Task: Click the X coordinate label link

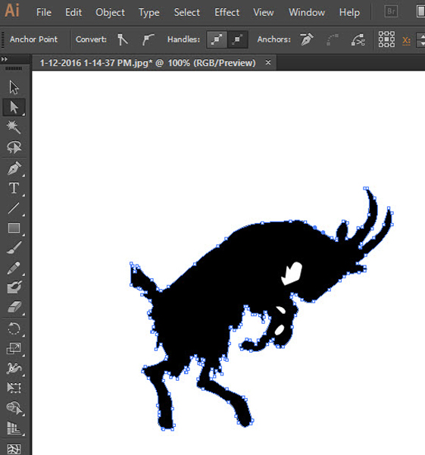Action: coord(406,40)
